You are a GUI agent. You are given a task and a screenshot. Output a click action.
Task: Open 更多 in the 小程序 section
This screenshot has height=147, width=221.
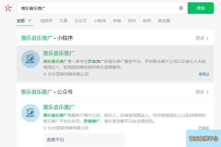point(202,38)
